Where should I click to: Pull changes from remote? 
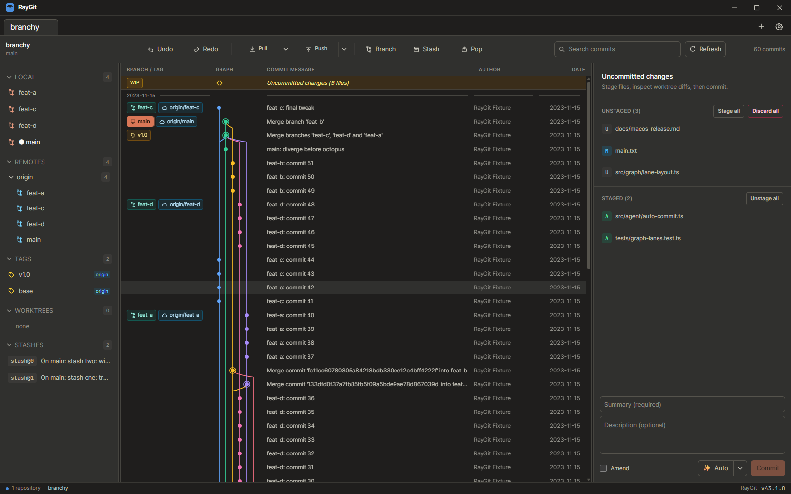click(x=259, y=49)
